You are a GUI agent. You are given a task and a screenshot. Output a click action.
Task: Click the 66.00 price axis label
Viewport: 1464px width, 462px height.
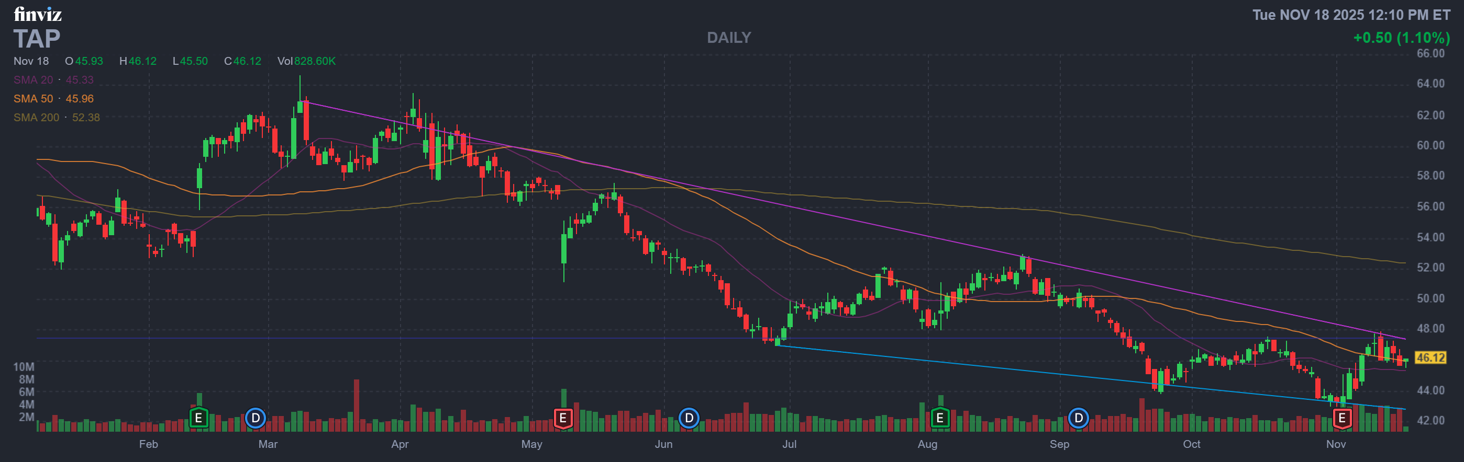point(1430,53)
